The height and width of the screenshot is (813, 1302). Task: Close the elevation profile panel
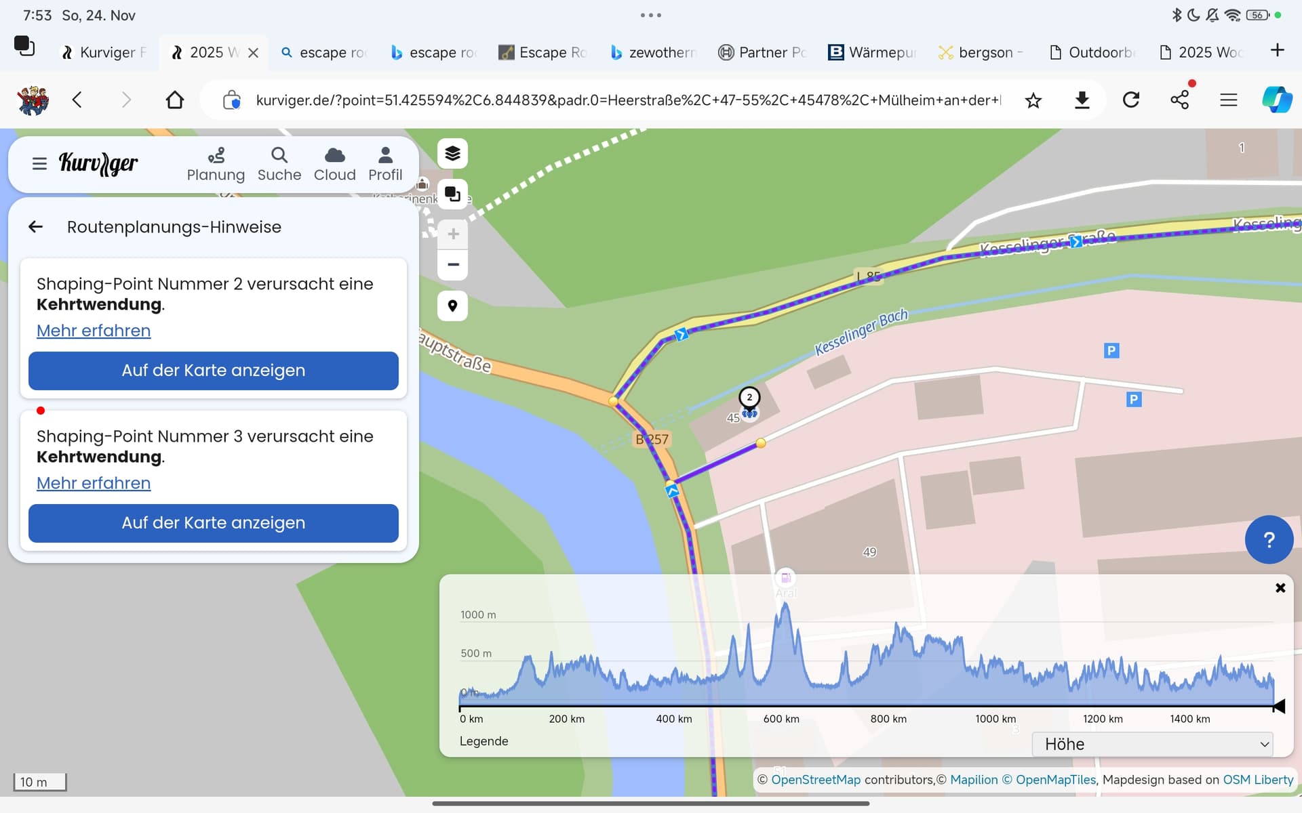point(1280,588)
